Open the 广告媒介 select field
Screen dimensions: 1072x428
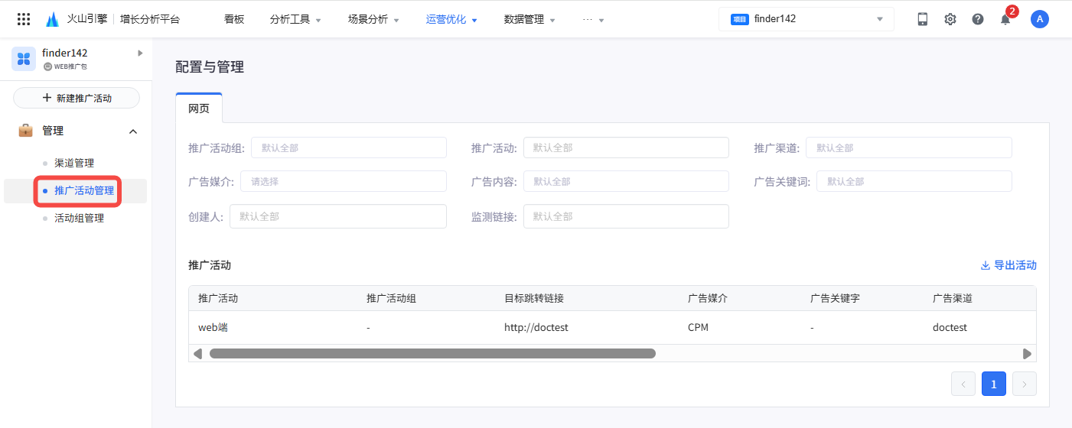tap(343, 181)
